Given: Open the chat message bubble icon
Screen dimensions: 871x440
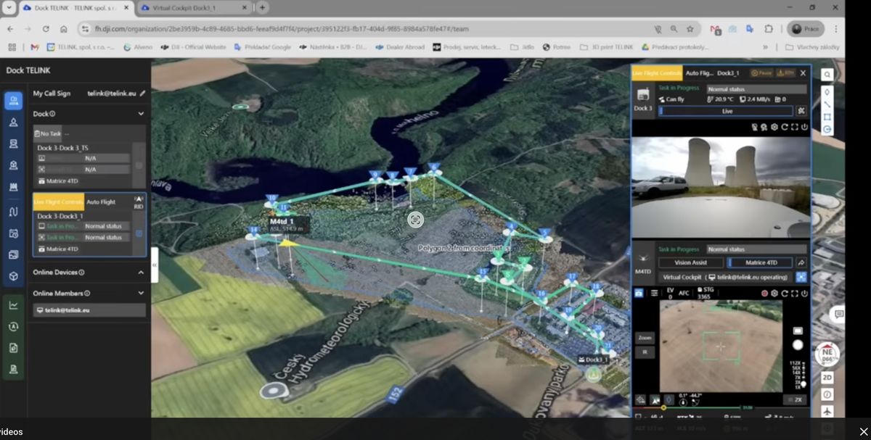Looking at the screenshot, I should (x=838, y=315).
